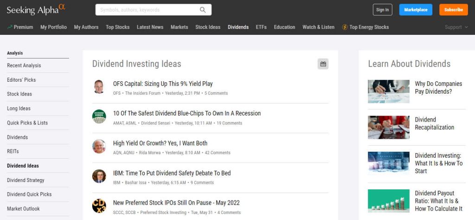
Task: Click the search magnifier icon
Action: pos(203,10)
